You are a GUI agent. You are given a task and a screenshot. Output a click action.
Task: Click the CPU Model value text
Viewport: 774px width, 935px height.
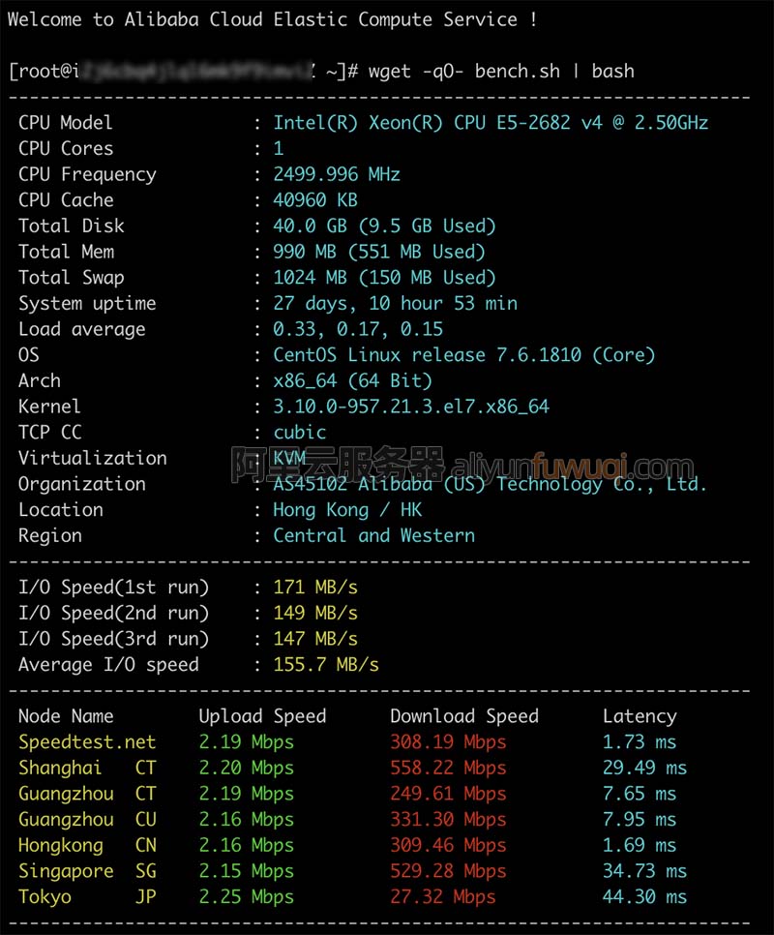coord(491,123)
